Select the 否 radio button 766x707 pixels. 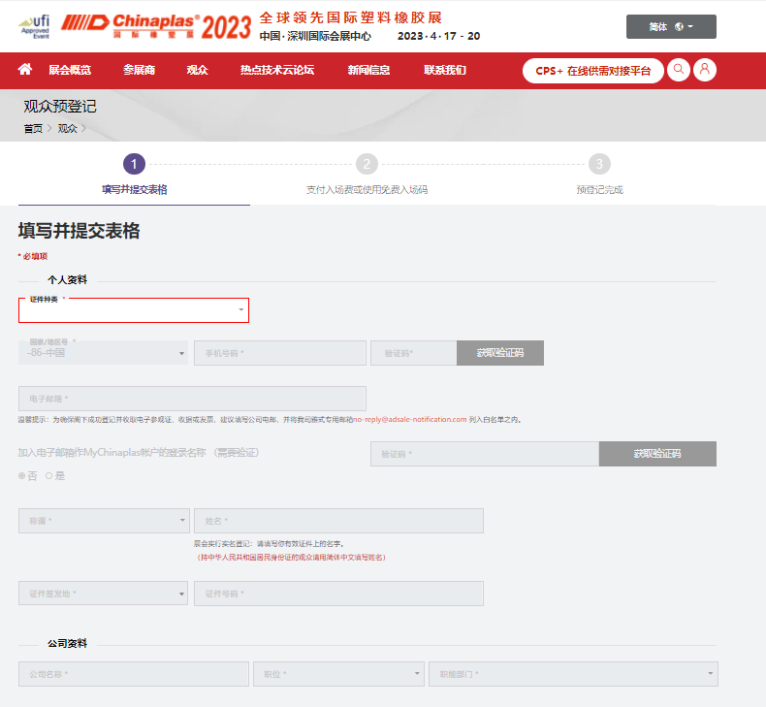click(22, 475)
